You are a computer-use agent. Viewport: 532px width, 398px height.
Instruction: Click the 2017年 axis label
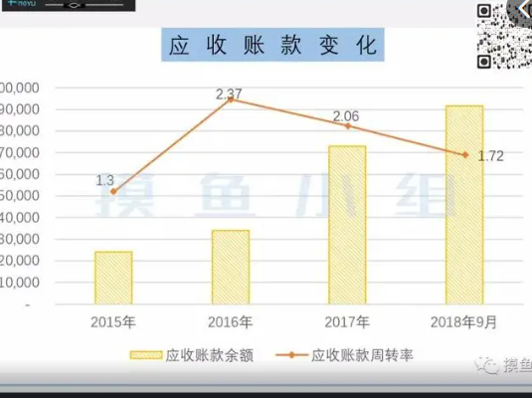(x=347, y=322)
